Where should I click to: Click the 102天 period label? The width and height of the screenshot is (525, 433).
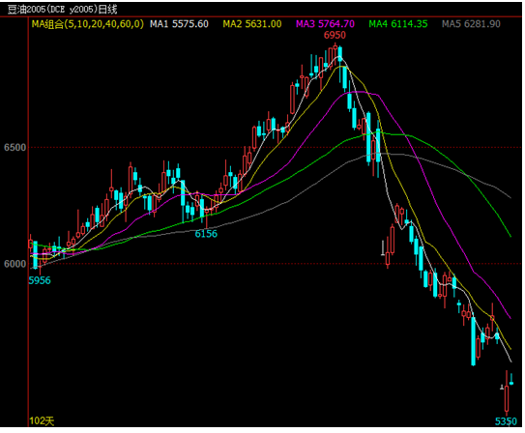(42, 421)
